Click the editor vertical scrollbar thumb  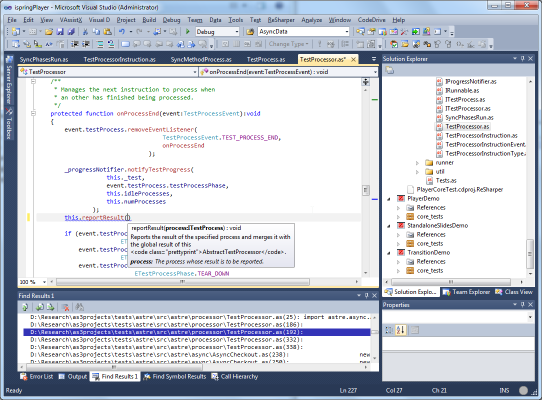tap(365, 190)
